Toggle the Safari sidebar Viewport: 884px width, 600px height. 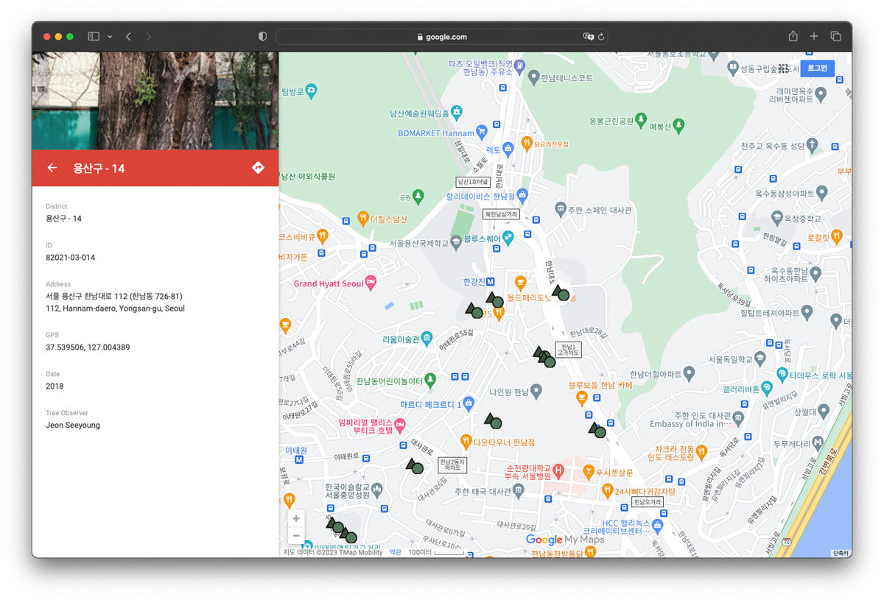(94, 36)
